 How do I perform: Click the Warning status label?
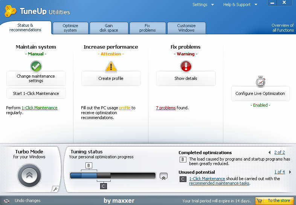186,54
